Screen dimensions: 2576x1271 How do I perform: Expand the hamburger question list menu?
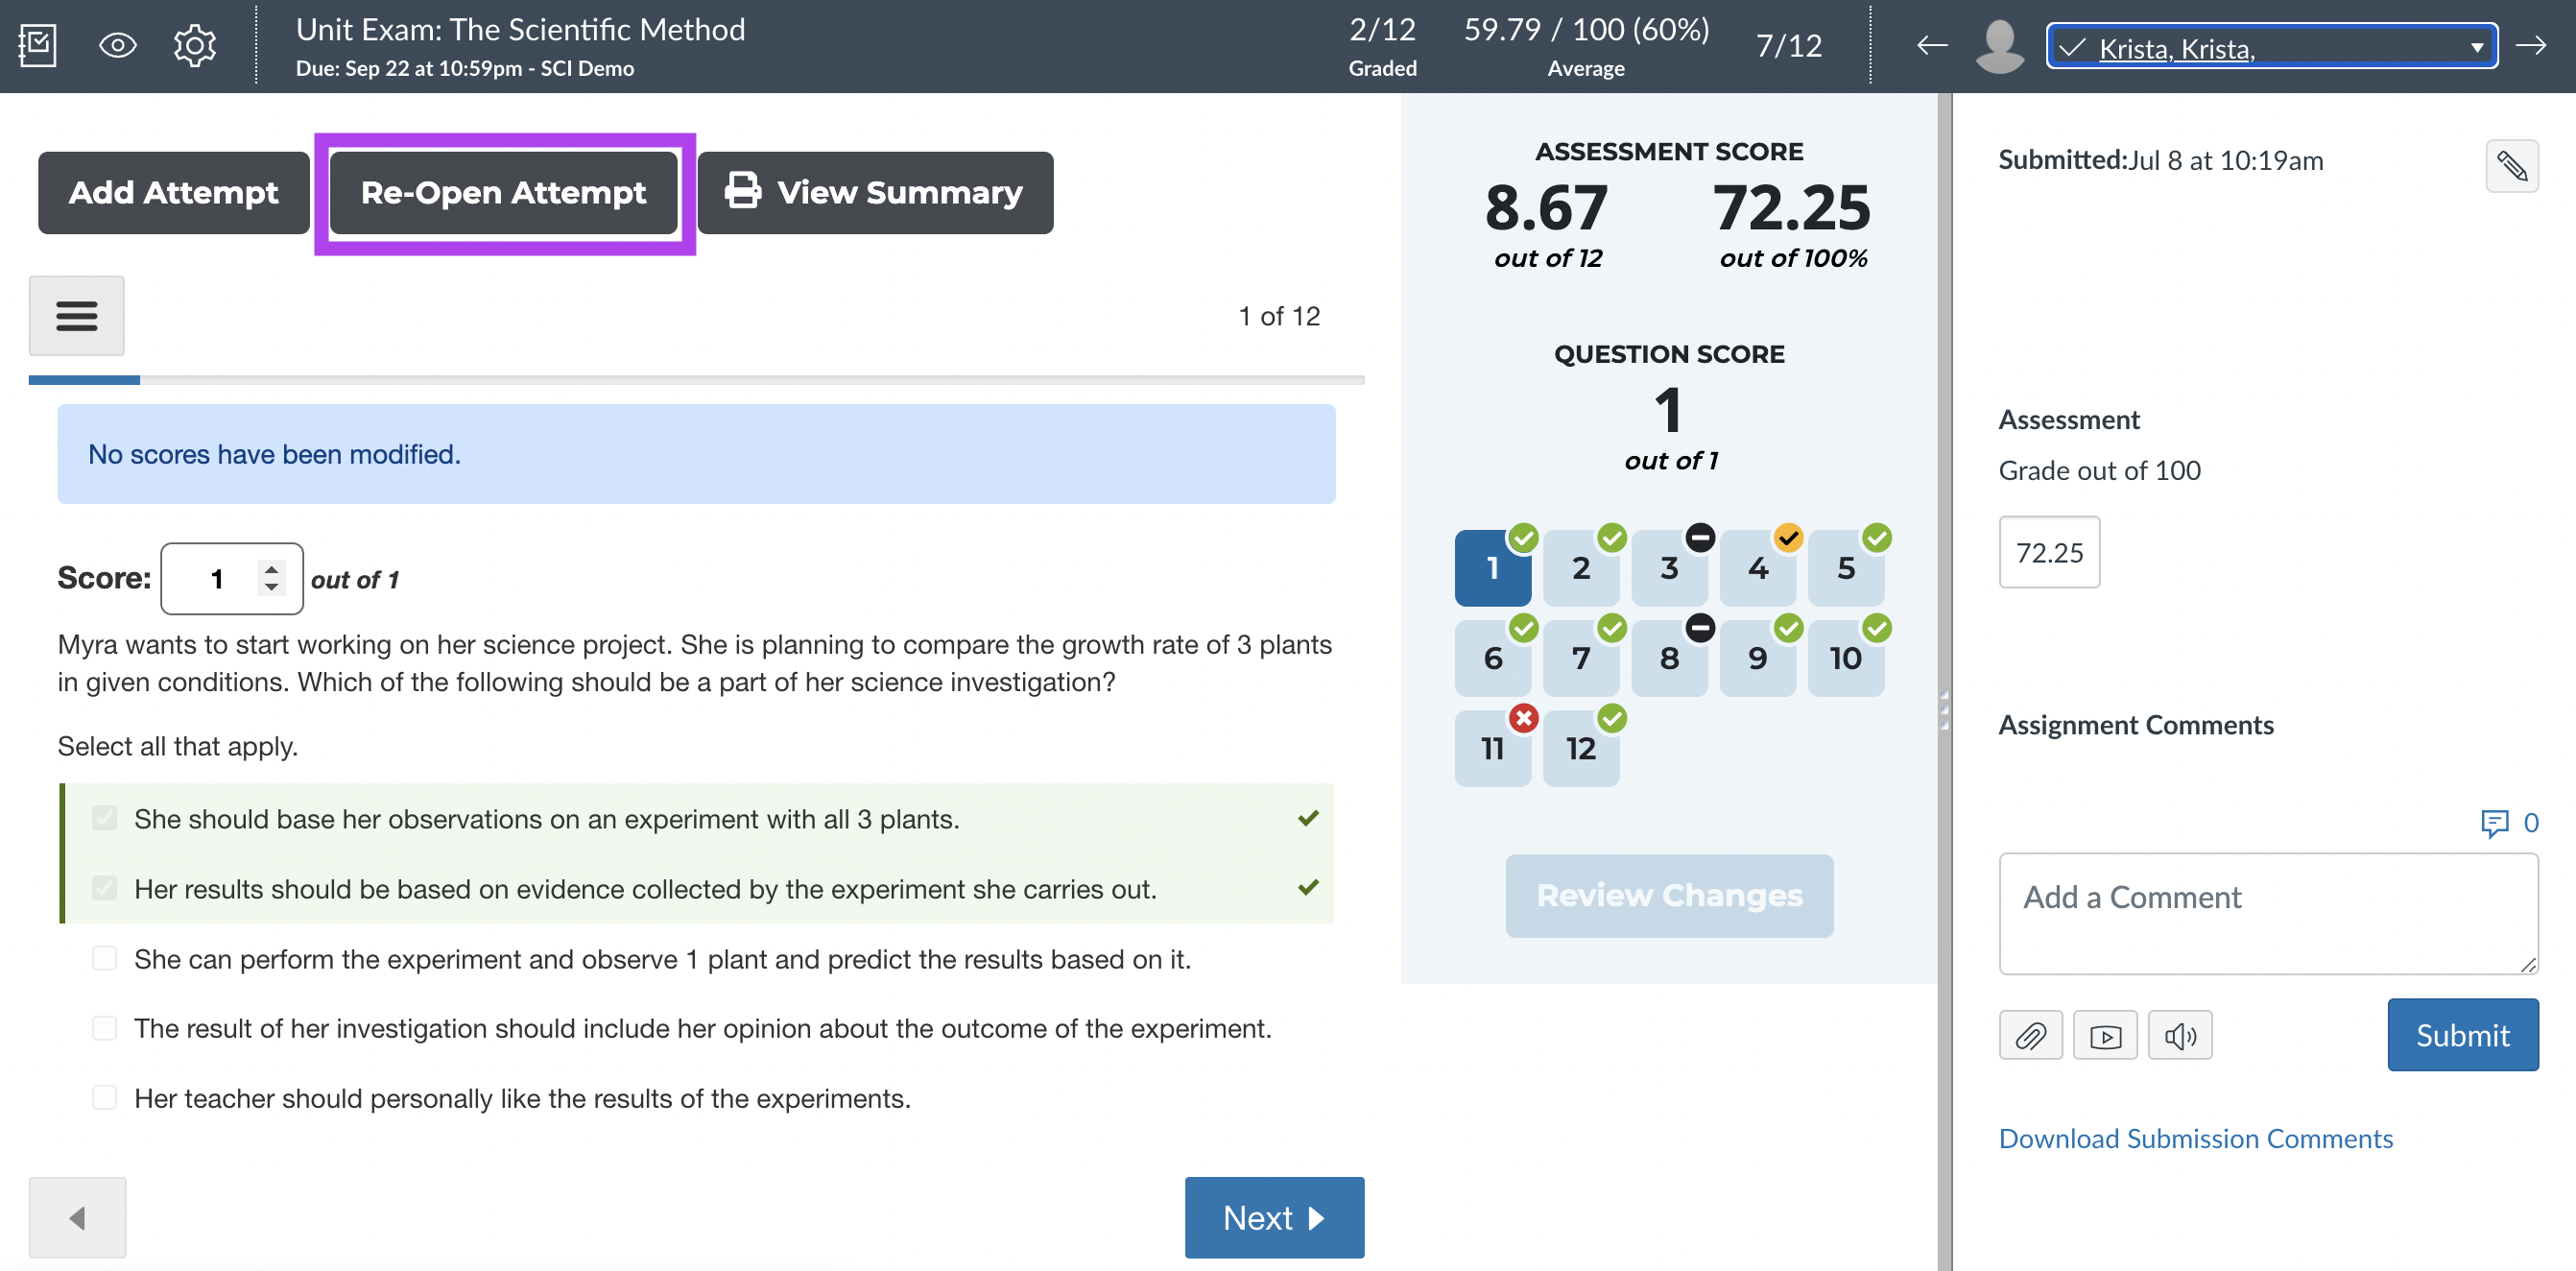pyautogui.click(x=76, y=316)
